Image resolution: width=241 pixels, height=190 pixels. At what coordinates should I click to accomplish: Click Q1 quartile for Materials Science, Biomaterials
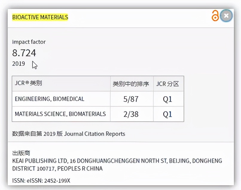(167, 114)
